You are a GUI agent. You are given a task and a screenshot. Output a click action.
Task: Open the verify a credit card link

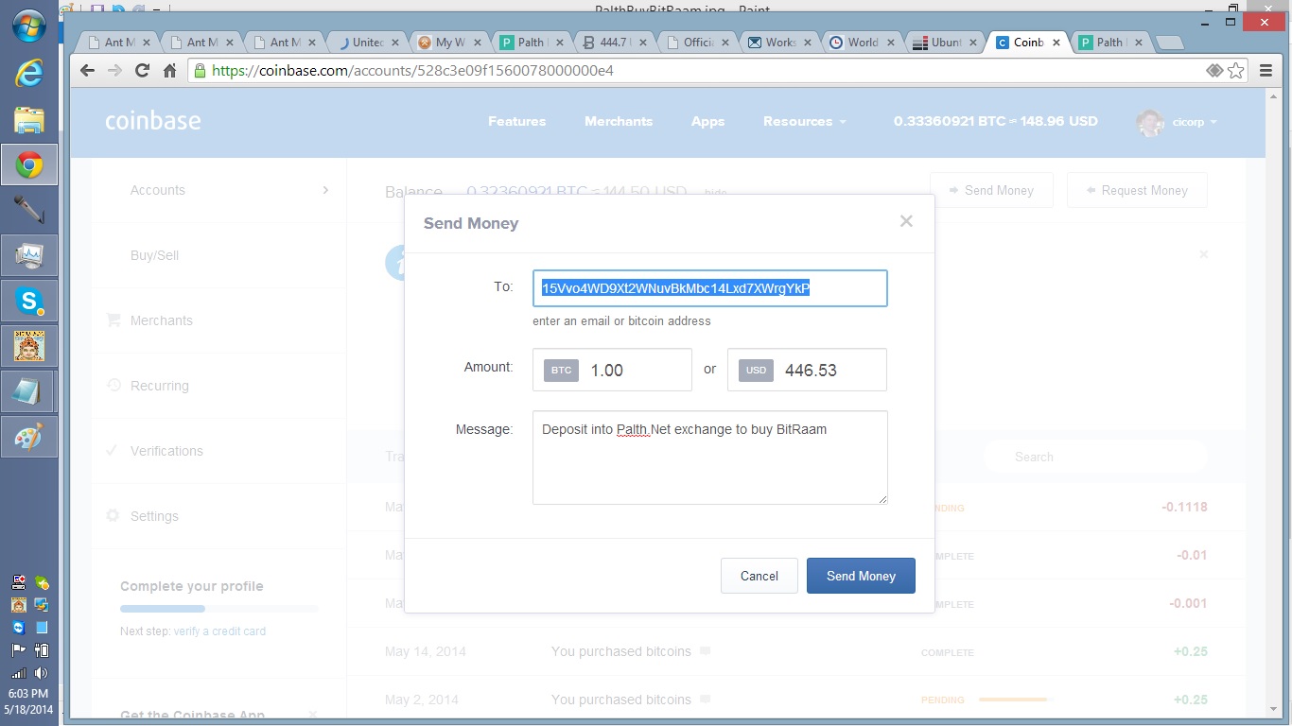[219, 631]
